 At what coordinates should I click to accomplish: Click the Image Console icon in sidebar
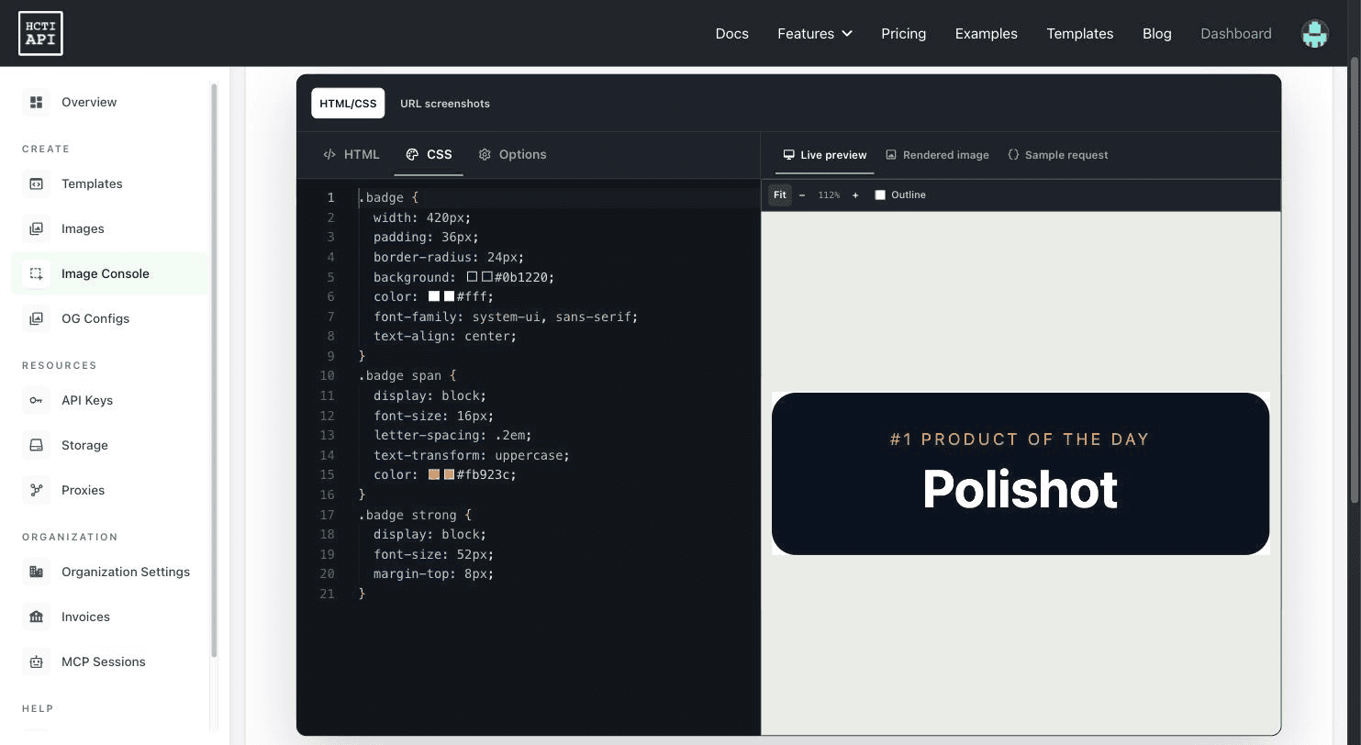(x=37, y=273)
